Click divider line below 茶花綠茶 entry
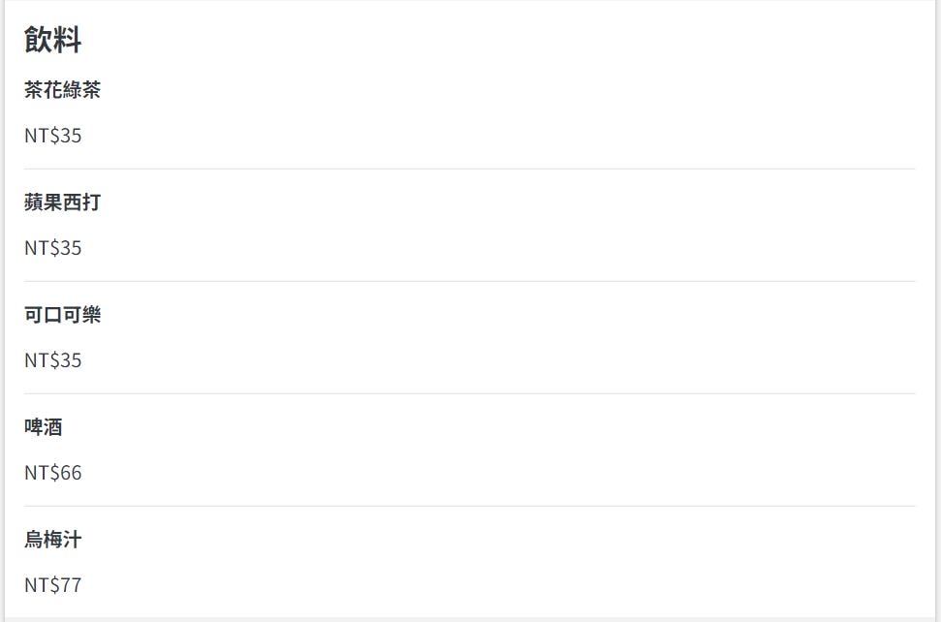This screenshot has height=622, width=941. 470,170
